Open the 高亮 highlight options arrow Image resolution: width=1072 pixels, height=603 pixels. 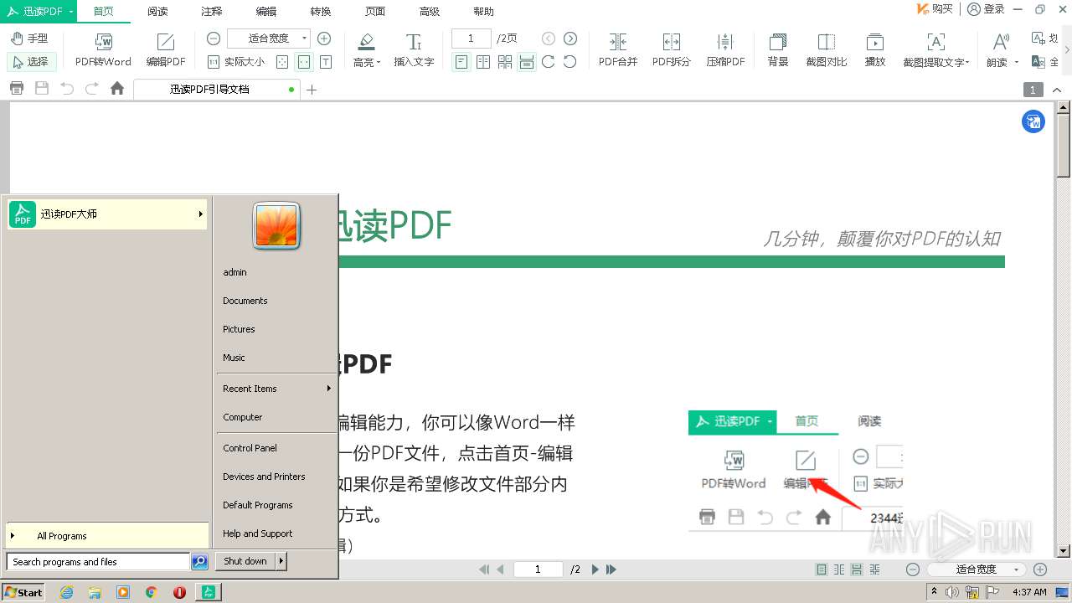[x=379, y=63]
